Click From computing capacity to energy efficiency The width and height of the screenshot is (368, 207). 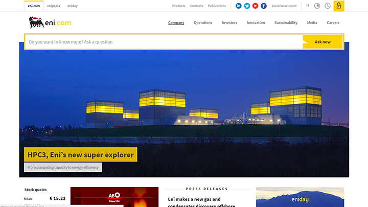63,167
